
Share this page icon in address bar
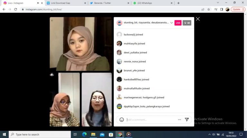(x=203, y=9)
